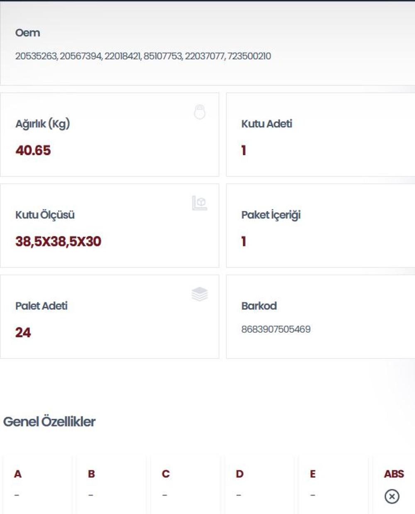Click the circled X icon under ABS
The height and width of the screenshot is (514, 415).
pos(392,496)
